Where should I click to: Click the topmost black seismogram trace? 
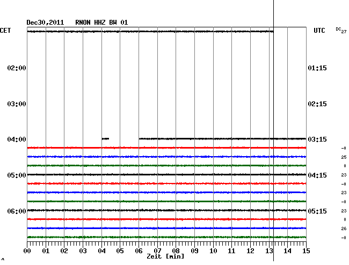coord(150,32)
